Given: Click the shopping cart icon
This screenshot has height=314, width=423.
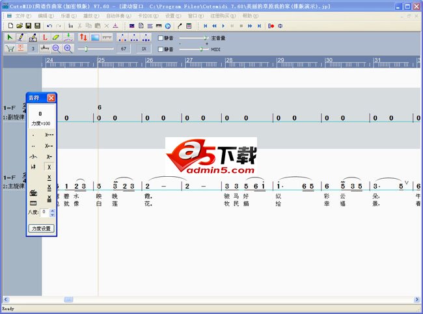Looking at the screenshot, I should click(x=10, y=49).
